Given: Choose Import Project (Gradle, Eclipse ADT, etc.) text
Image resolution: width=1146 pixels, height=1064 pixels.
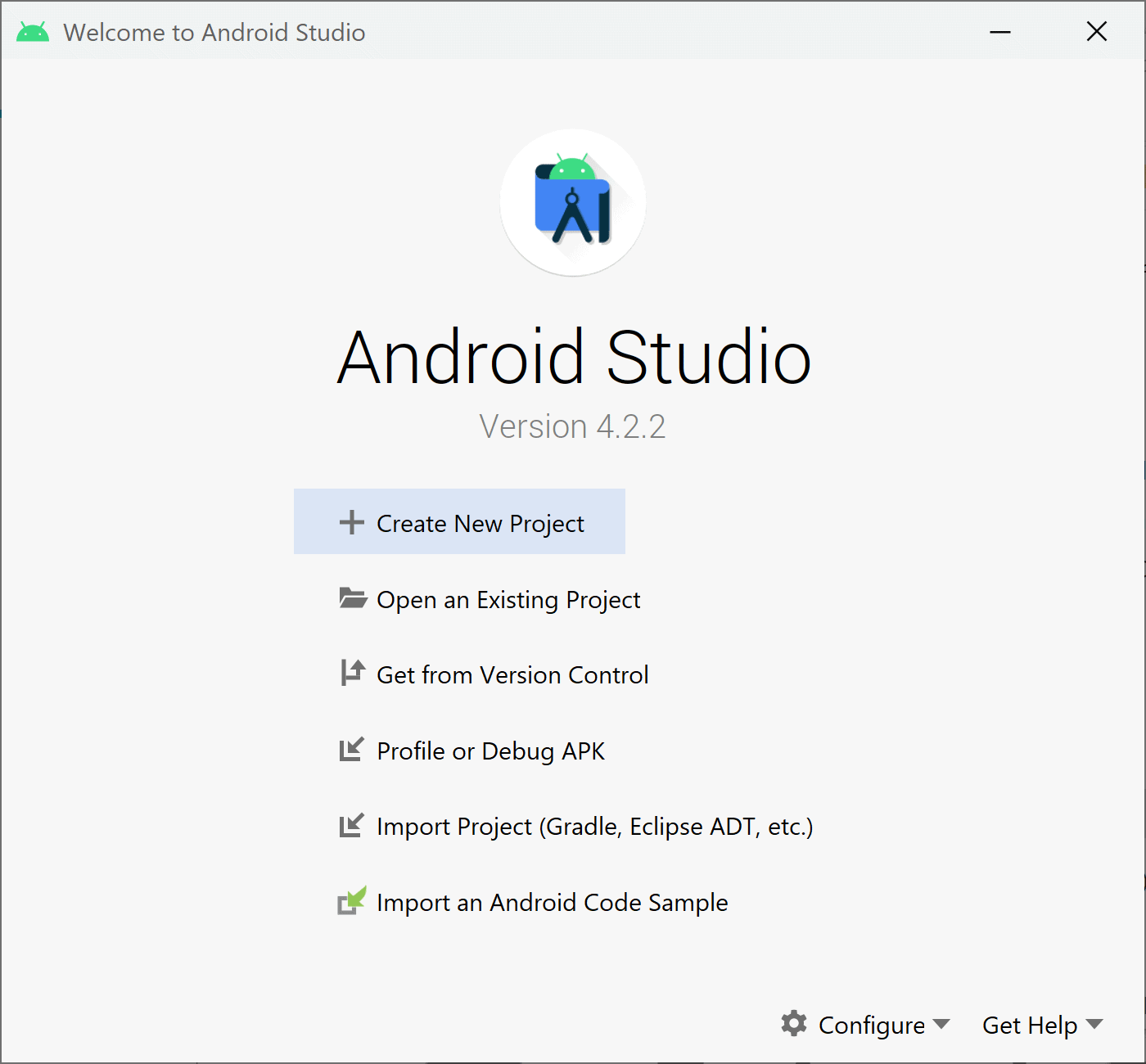Looking at the screenshot, I should [x=595, y=827].
